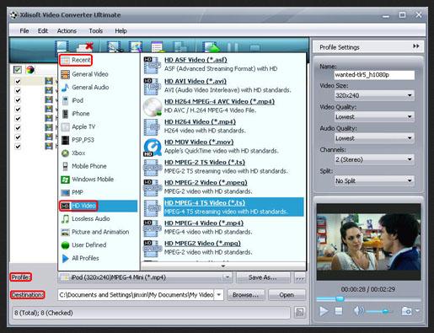
Task: Click the HD AVI Video format icon
Action: (x=152, y=86)
